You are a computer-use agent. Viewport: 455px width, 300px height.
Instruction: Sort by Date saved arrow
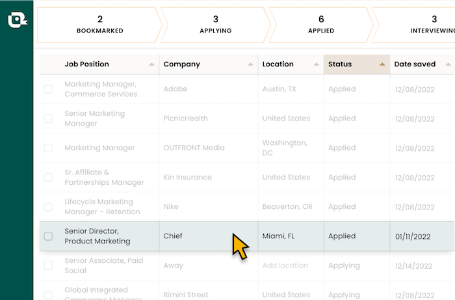(448, 64)
